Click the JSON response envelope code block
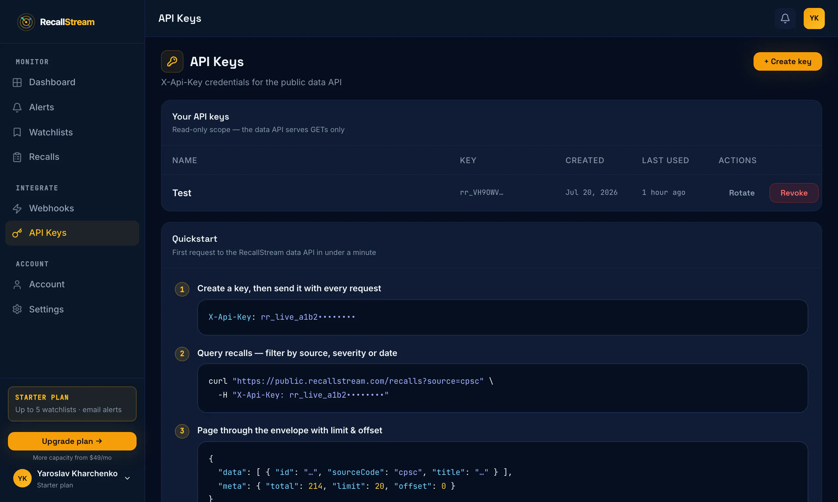 point(502,472)
